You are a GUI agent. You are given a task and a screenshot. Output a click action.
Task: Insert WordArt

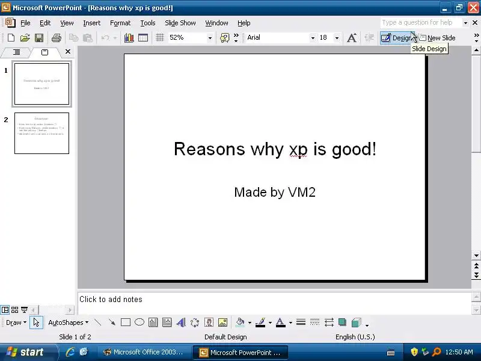pyautogui.click(x=181, y=322)
